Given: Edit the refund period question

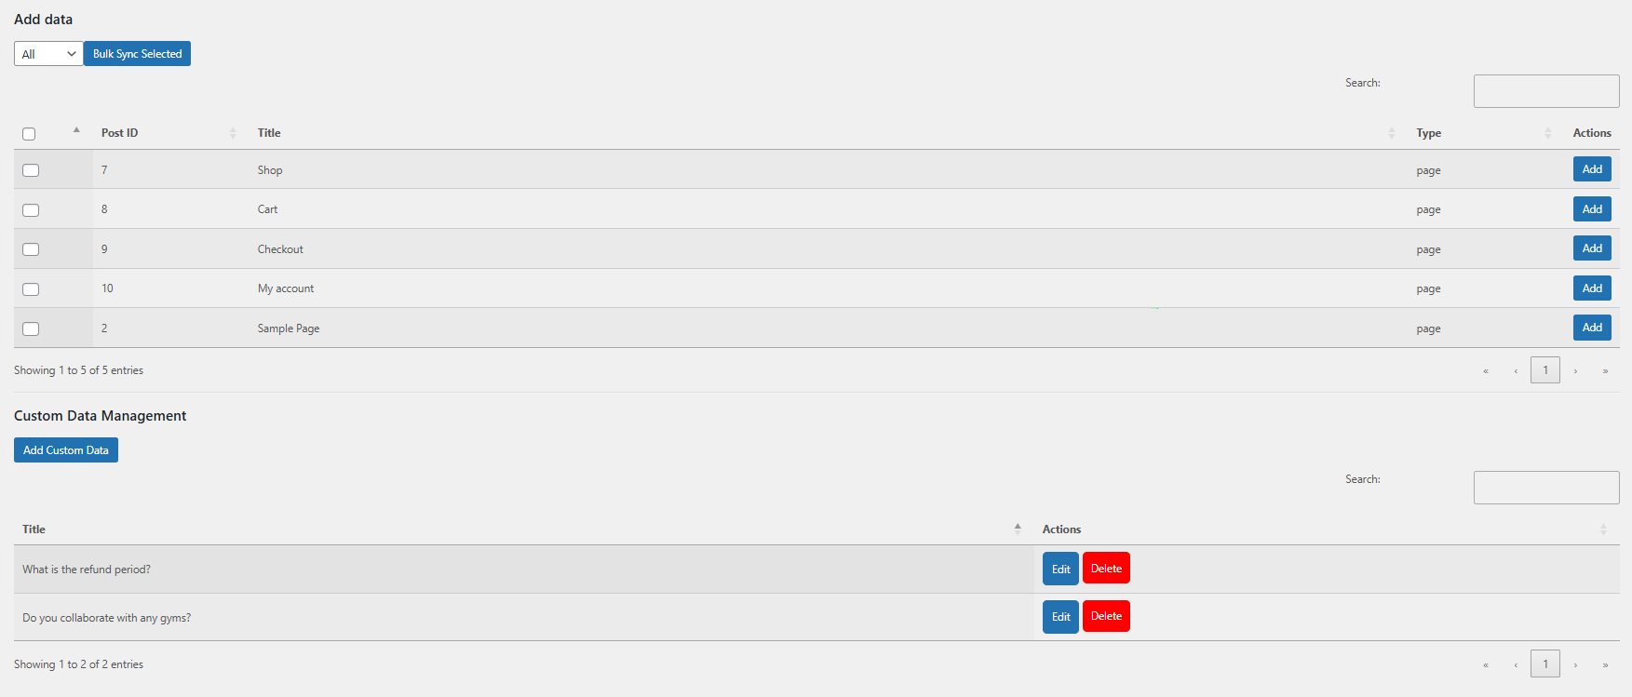Looking at the screenshot, I should (1060, 569).
